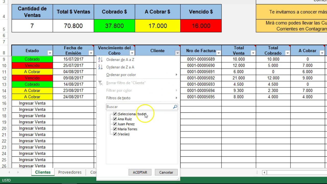Click the Te invitamos a conocer más banner

pyautogui.click(x=291, y=12)
